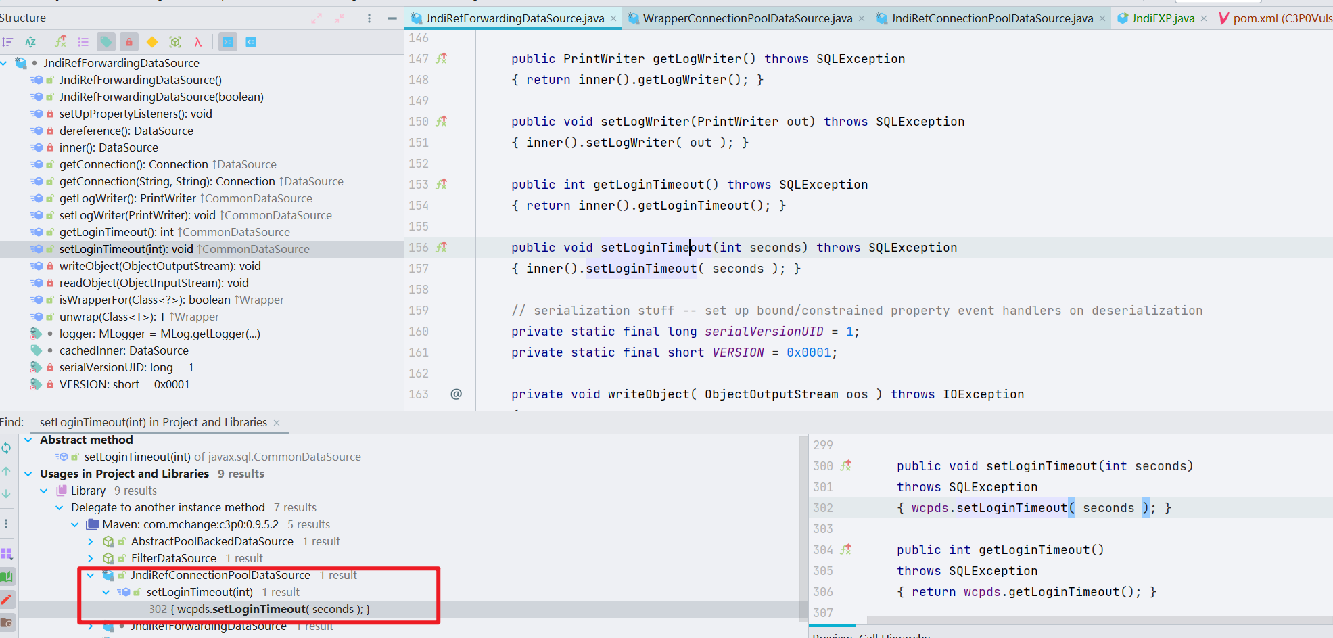Switch to WrapperConnectionPoolDataSource.java tab

[747, 18]
